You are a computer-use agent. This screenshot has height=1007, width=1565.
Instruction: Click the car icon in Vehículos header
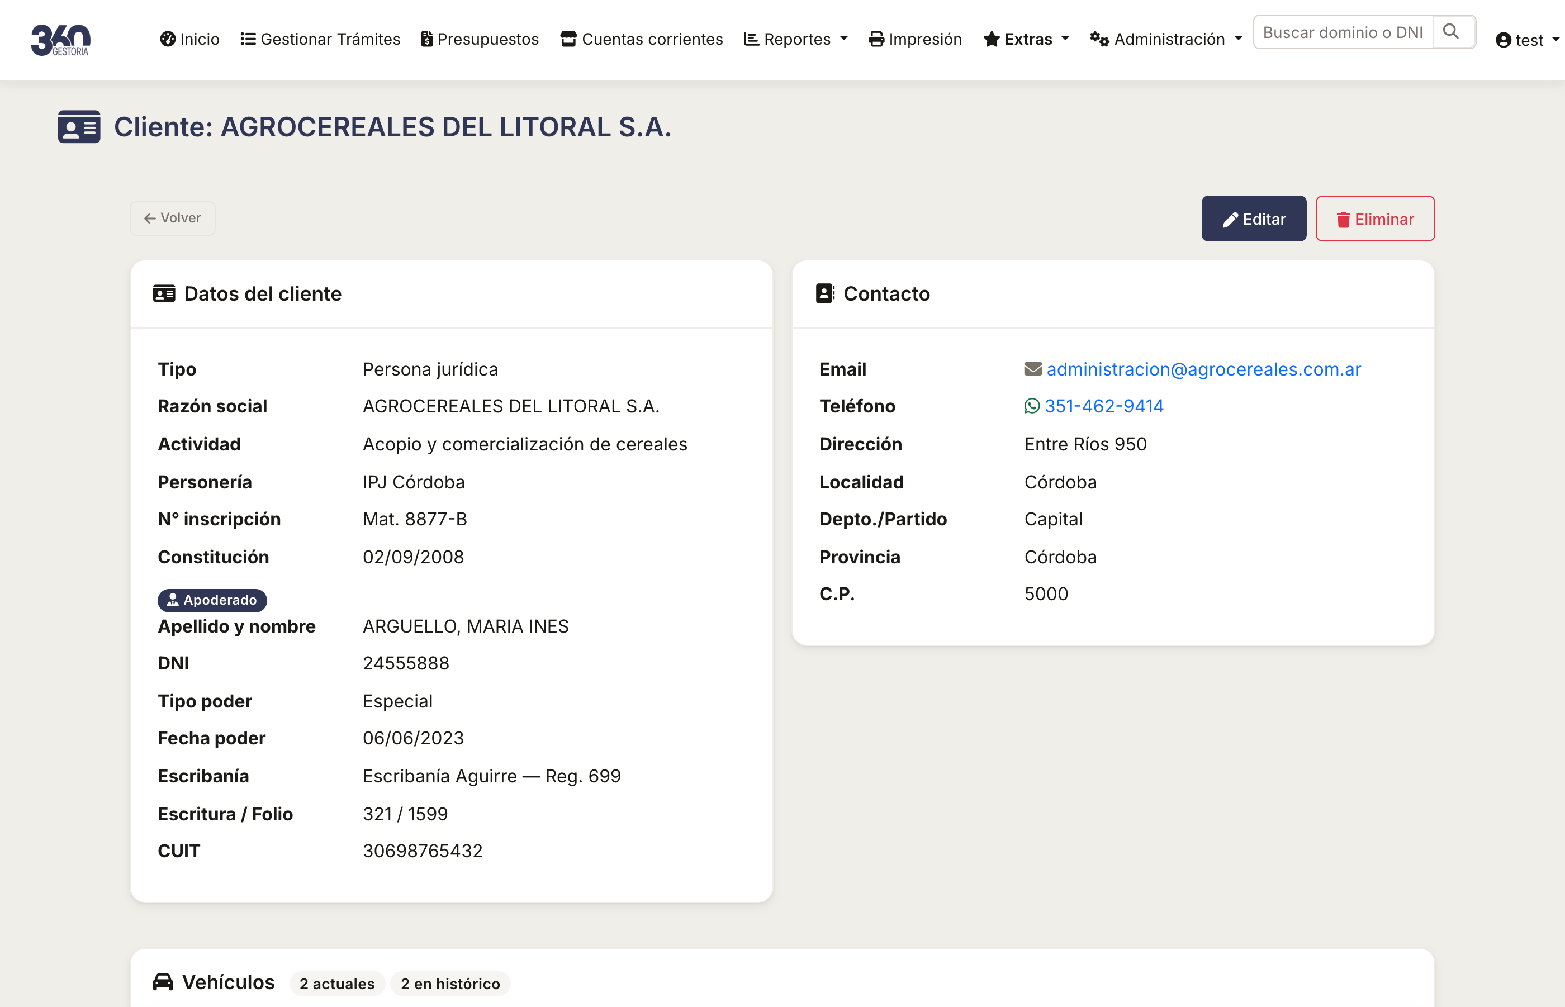pyautogui.click(x=163, y=982)
